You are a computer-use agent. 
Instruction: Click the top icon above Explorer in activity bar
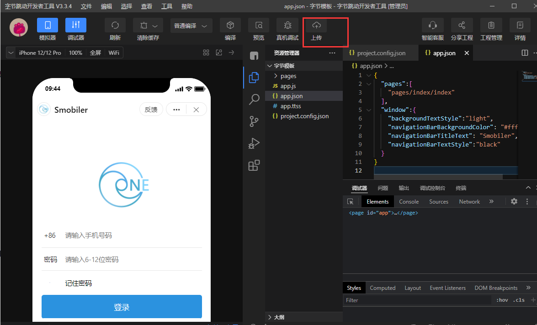click(x=254, y=55)
